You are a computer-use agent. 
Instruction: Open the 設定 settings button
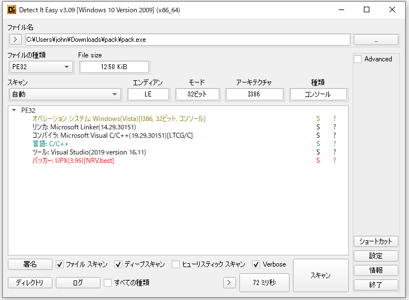click(x=376, y=256)
